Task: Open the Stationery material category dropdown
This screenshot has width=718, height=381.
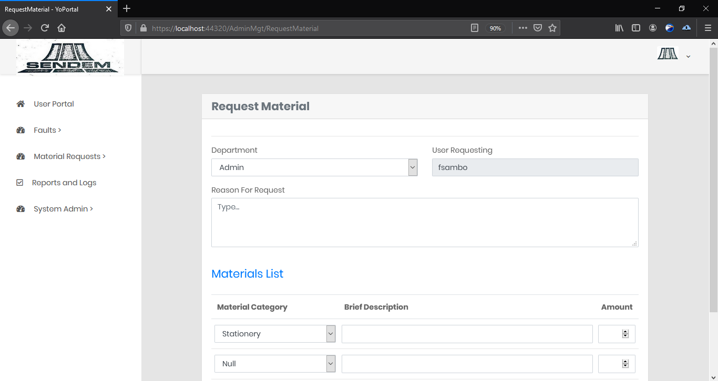Action: tap(274, 334)
